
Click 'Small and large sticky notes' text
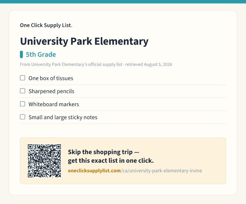click(x=63, y=117)
